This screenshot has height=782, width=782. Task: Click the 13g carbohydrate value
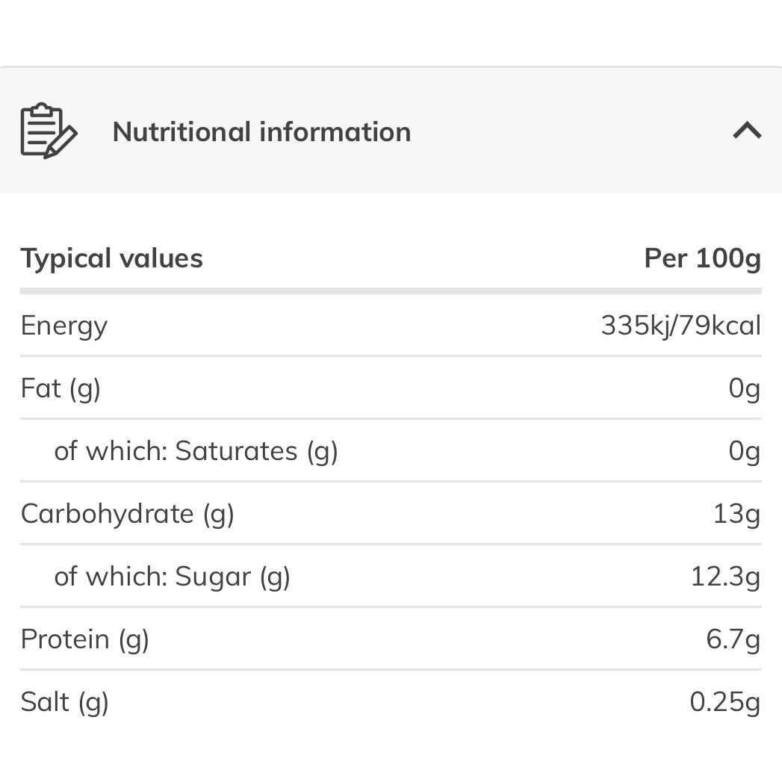pos(736,514)
